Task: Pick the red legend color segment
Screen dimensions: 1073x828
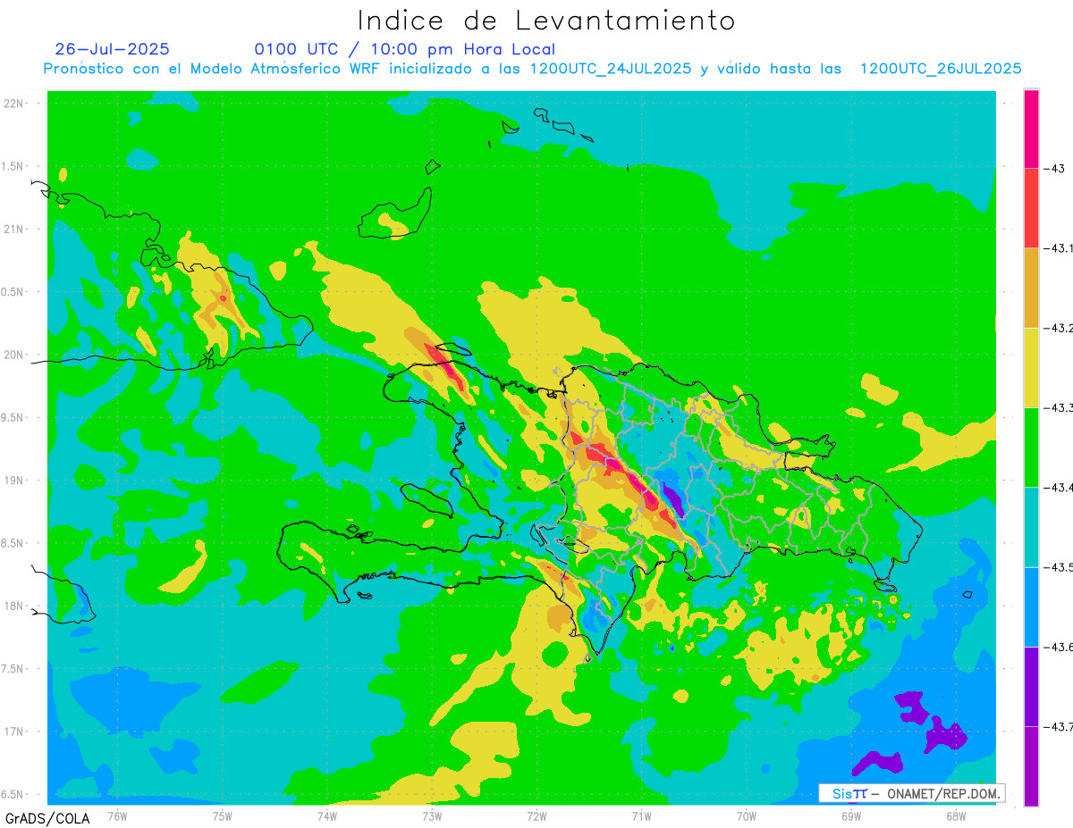Action: tap(1031, 208)
